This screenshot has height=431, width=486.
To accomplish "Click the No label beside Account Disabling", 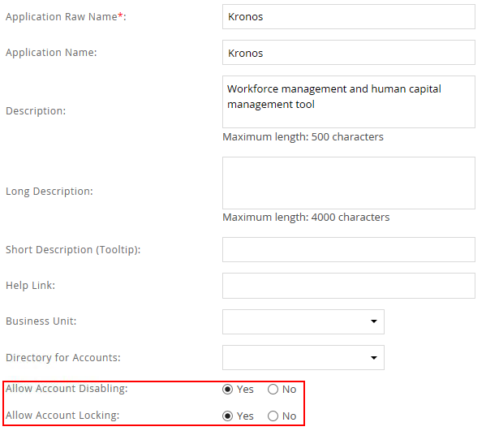I will (289, 389).
